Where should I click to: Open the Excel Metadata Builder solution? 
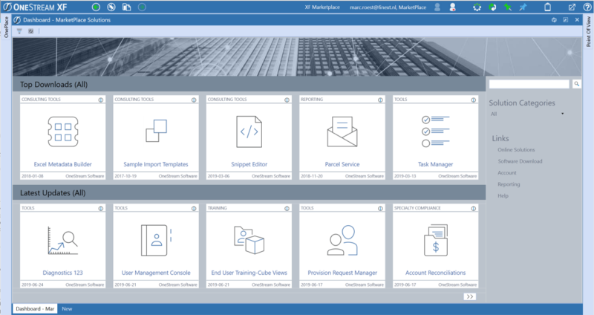pos(62,164)
